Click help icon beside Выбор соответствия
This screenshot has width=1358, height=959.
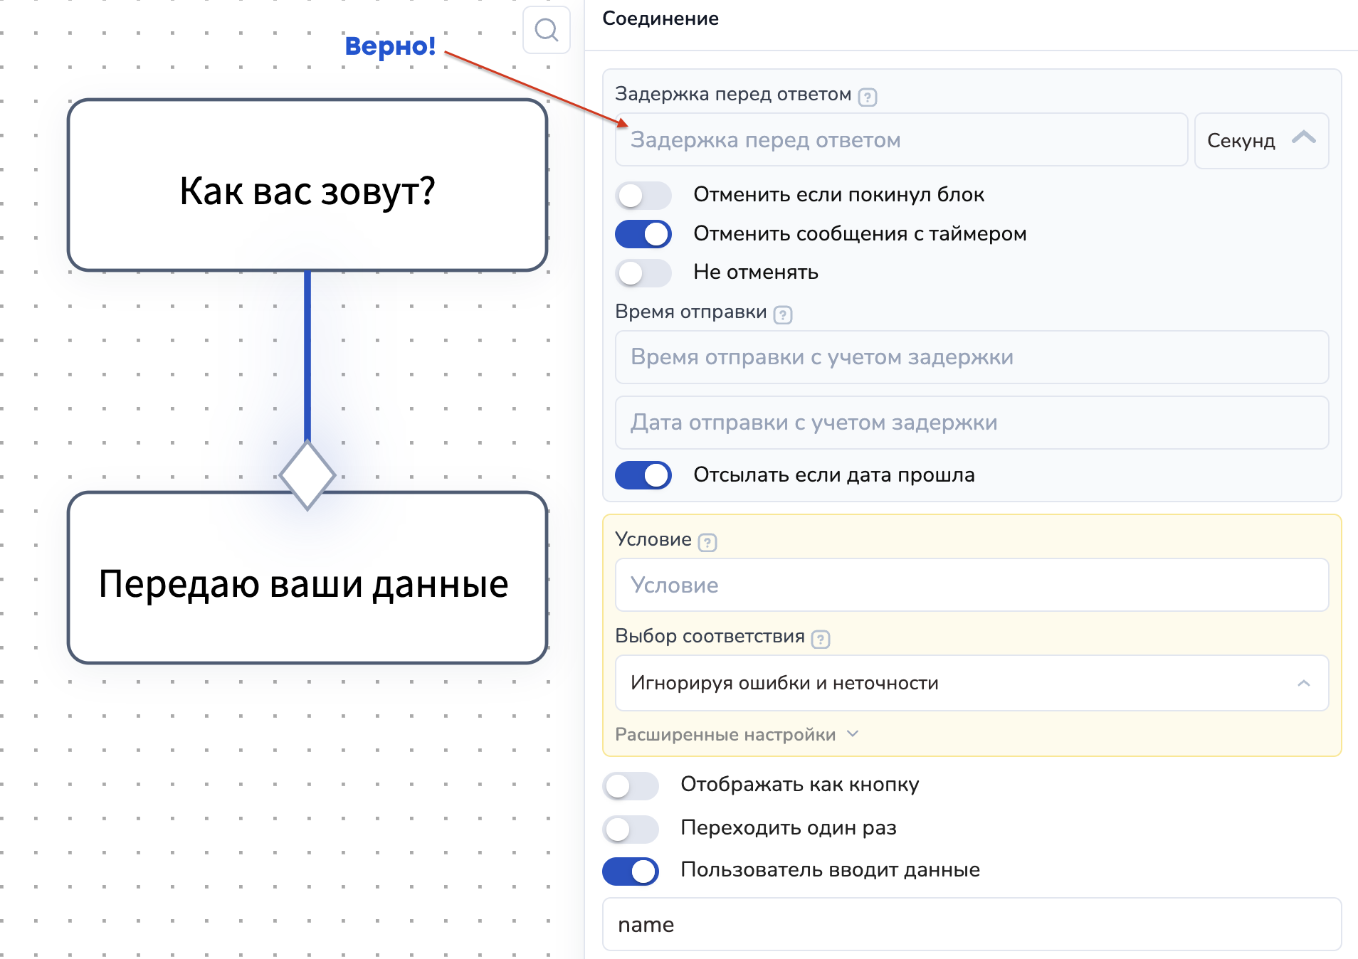[x=820, y=638]
